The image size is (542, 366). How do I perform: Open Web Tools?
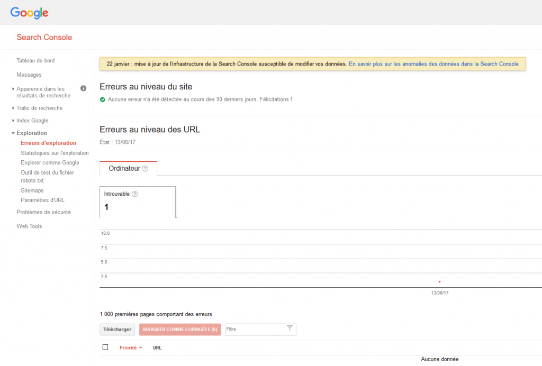pyautogui.click(x=29, y=226)
